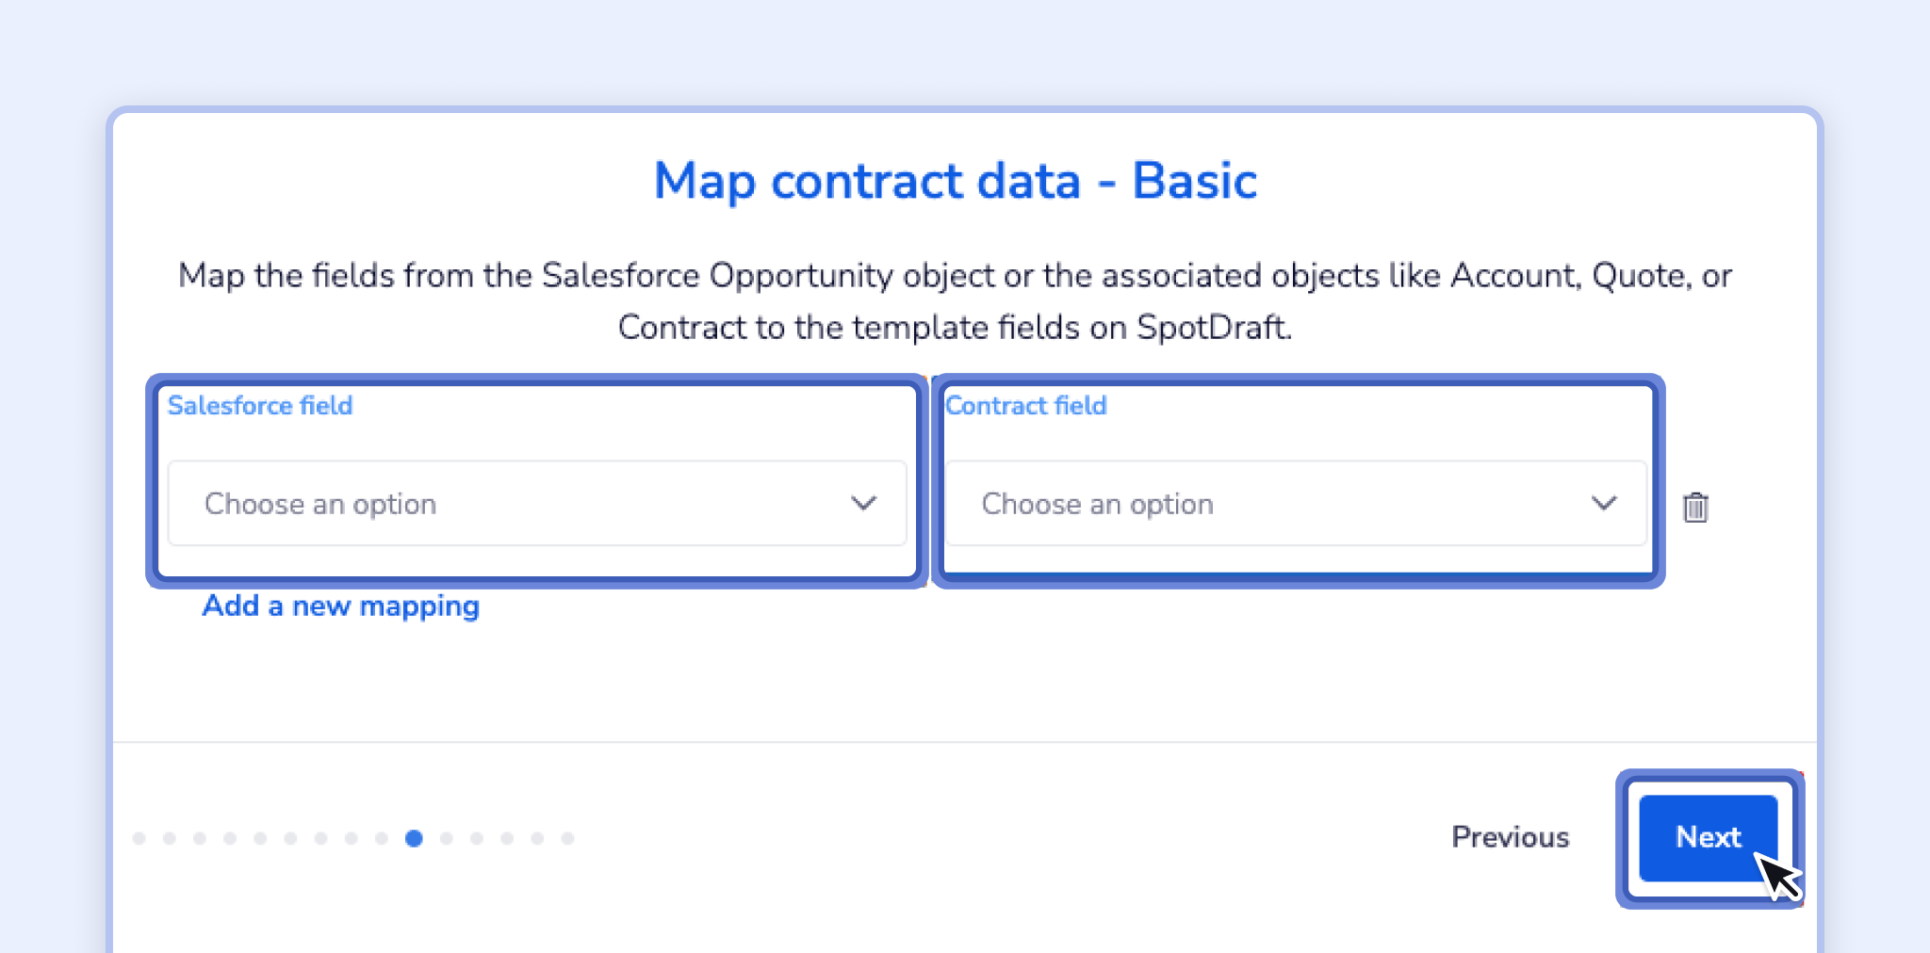Image resolution: width=1930 pixels, height=953 pixels.
Task: Select the eleventh step pagination dot
Action: point(447,838)
